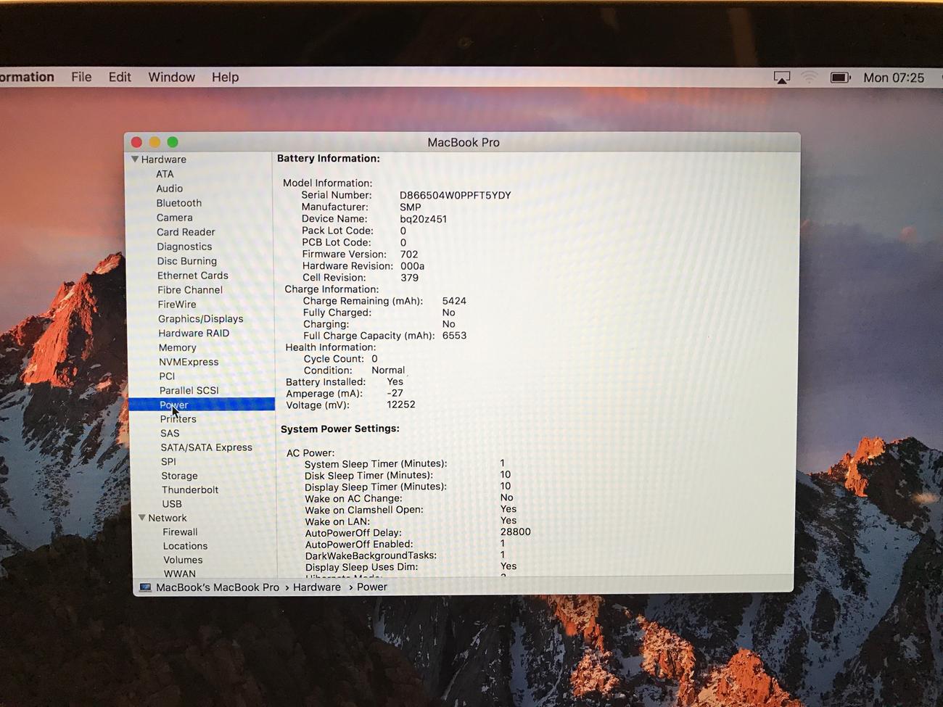
Task: Select Bluetooth in the sidebar
Action: pyautogui.click(x=178, y=203)
